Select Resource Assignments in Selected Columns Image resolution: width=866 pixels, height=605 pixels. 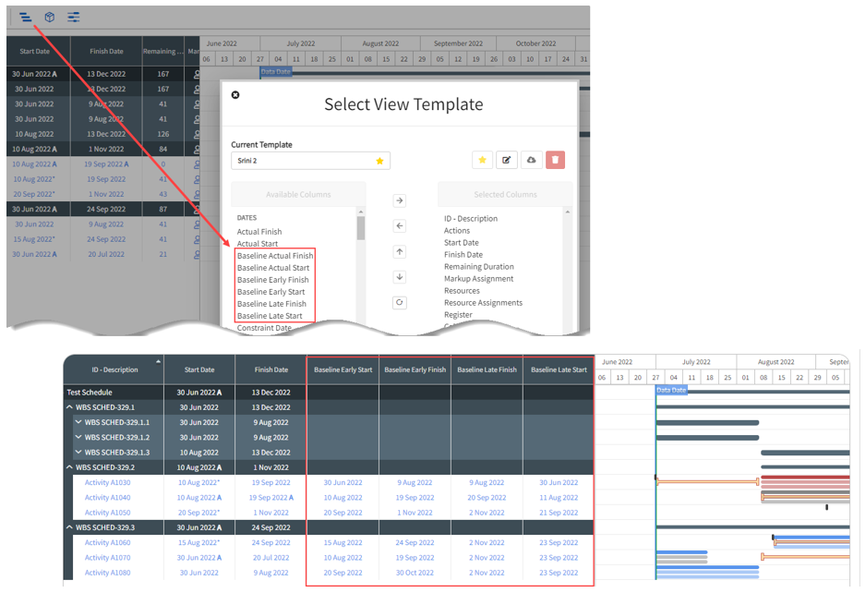tap(483, 303)
